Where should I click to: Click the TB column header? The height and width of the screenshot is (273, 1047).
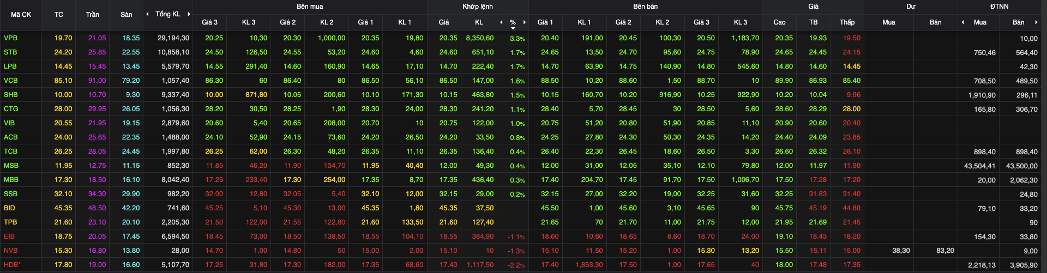813,22
